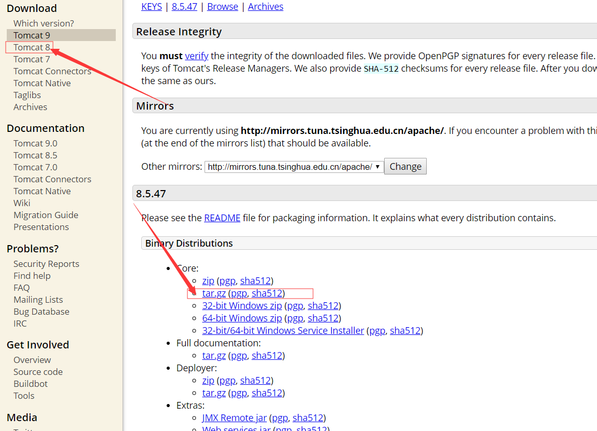Screen dimensions: 597x431
Task: Open Tomcat 8.5 documentation
Action: [35, 155]
